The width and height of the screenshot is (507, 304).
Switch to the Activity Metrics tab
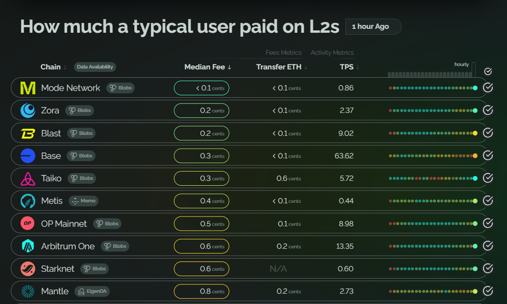tap(332, 53)
